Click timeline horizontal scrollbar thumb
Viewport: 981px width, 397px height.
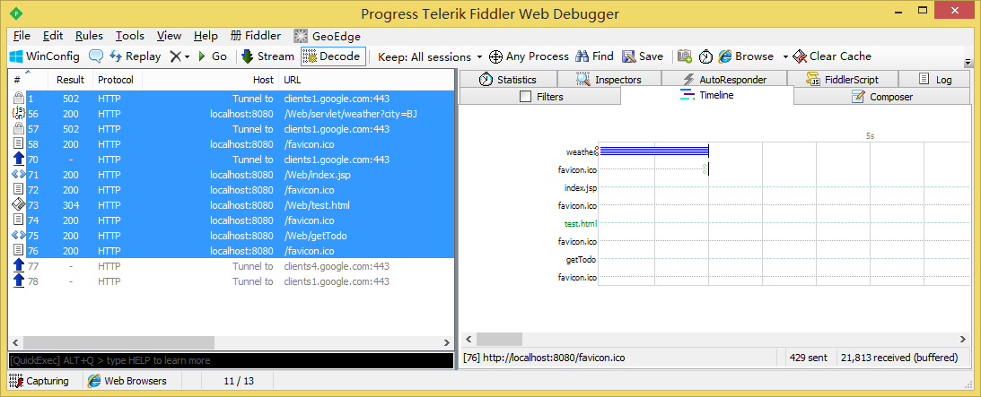coord(499,339)
